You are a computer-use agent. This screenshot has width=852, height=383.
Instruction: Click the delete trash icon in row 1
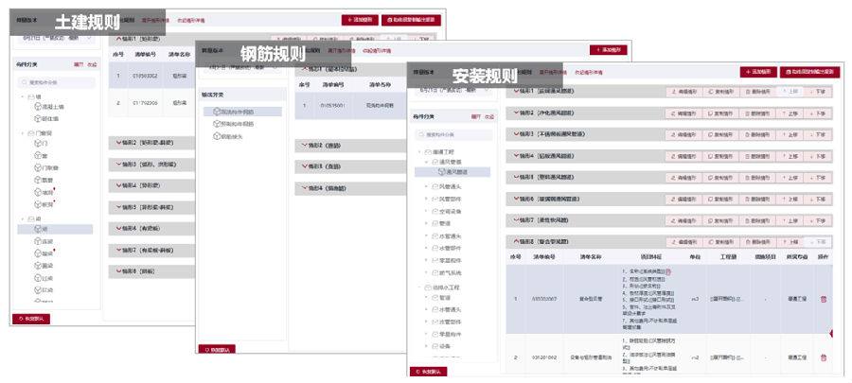[x=823, y=299]
